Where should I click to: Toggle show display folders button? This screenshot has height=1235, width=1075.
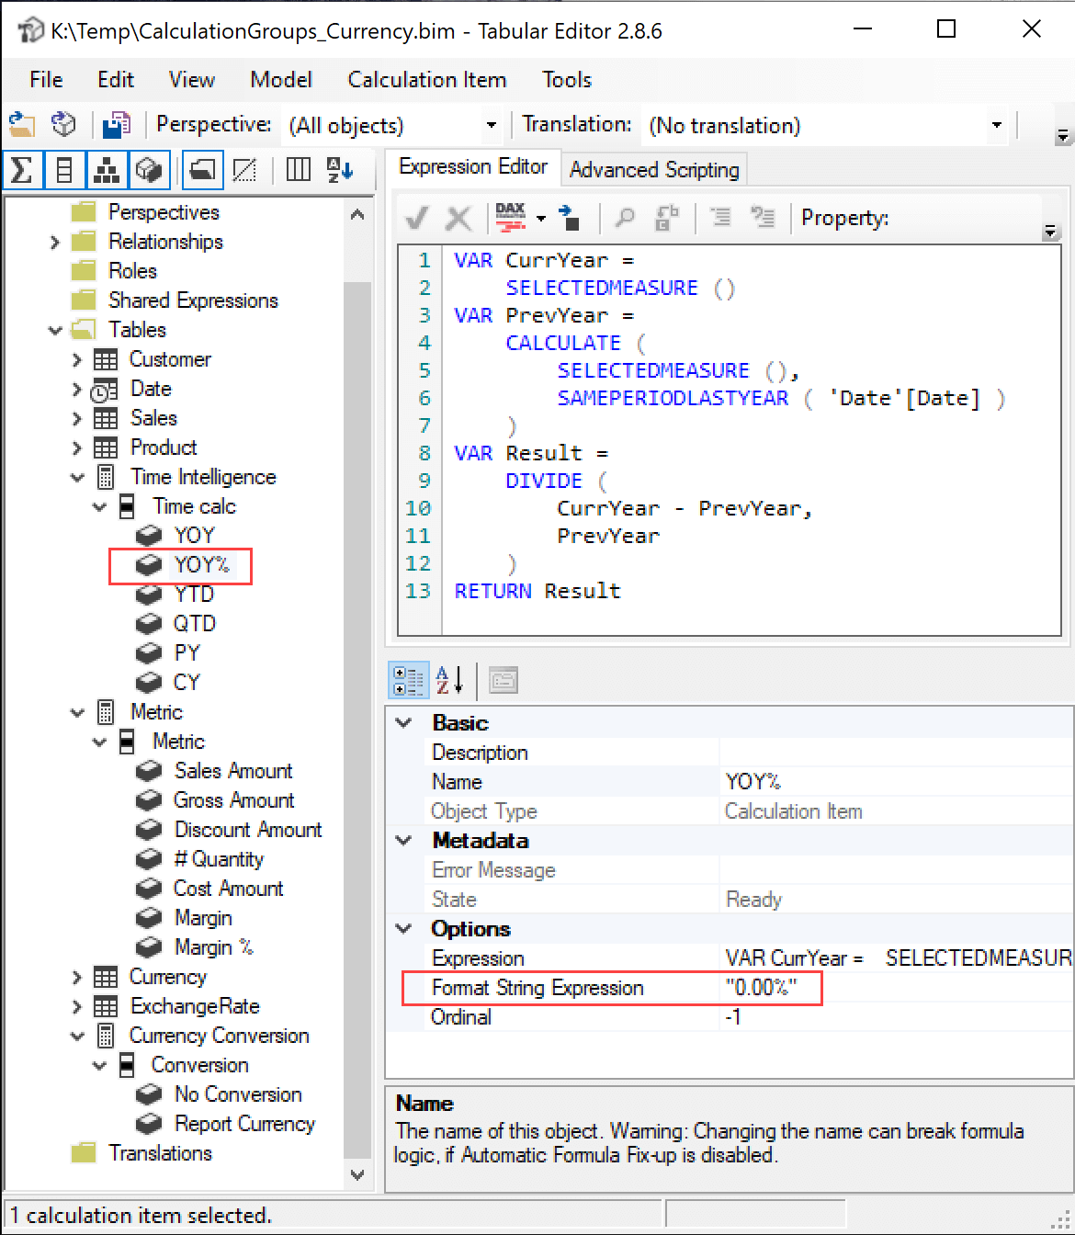click(202, 169)
